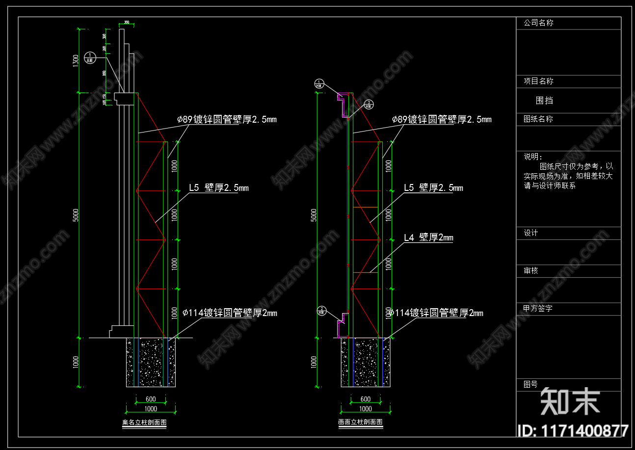The width and height of the screenshot is (635, 450).
Task: Select the 项目名称 label in title block
Action: click(538, 81)
